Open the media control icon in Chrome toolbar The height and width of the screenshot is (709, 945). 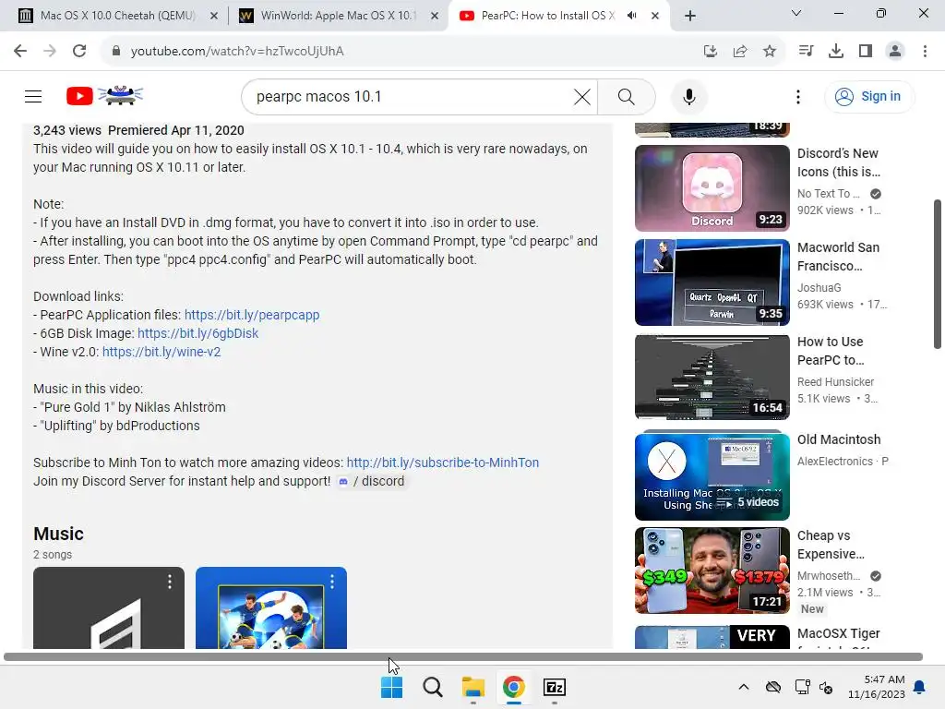806,52
